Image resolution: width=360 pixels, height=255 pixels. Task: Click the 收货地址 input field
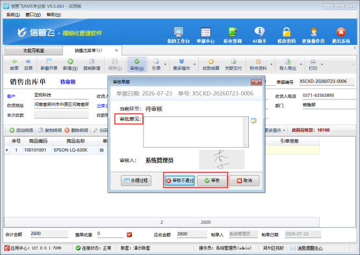[61, 105]
